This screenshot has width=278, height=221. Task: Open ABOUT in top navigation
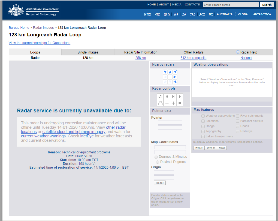(164, 4)
